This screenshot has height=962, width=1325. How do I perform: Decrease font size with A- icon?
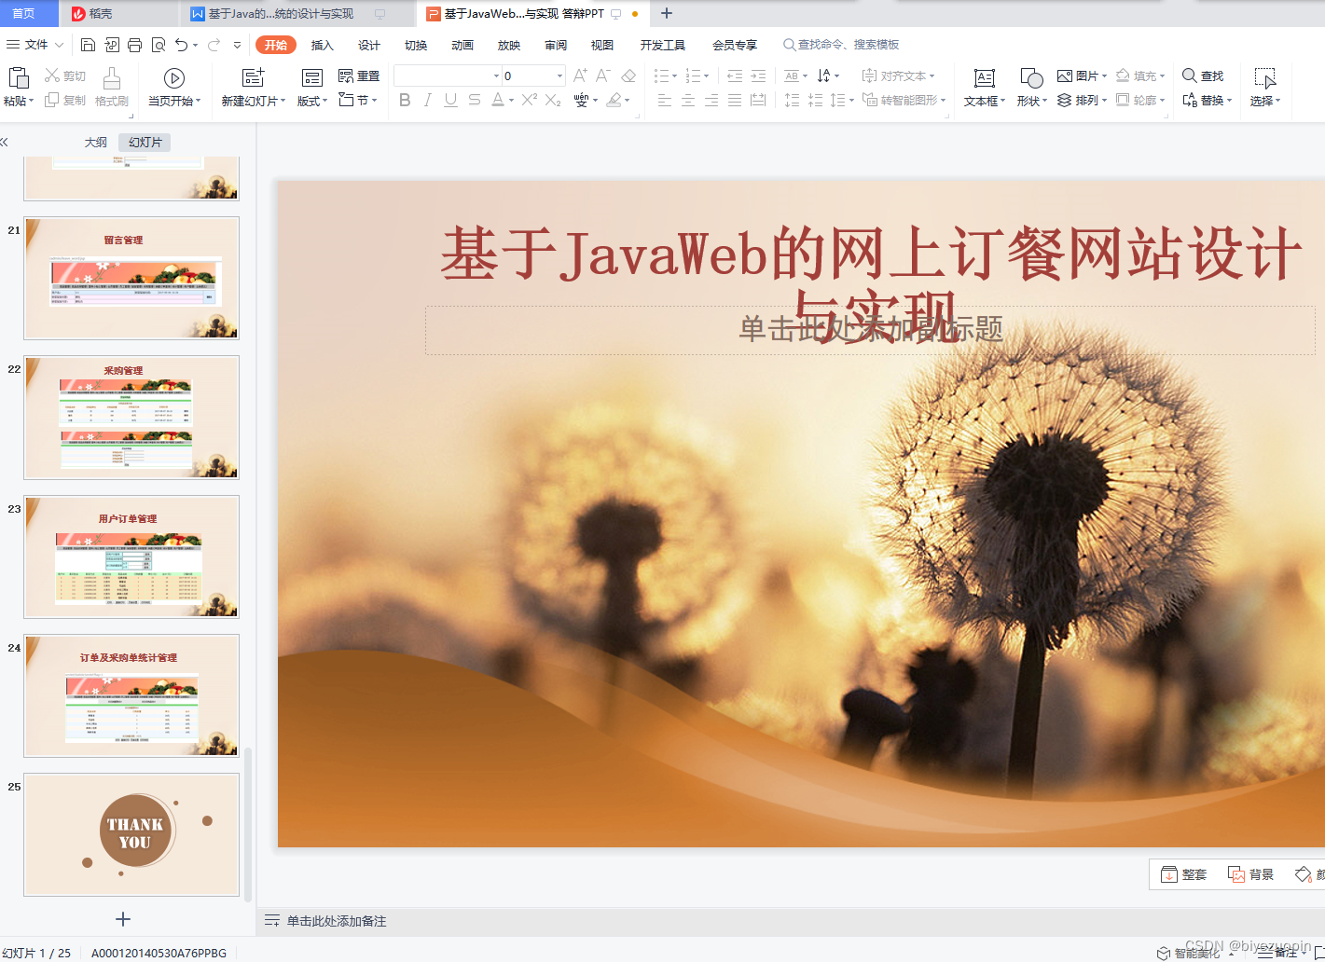click(x=603, y=76)
